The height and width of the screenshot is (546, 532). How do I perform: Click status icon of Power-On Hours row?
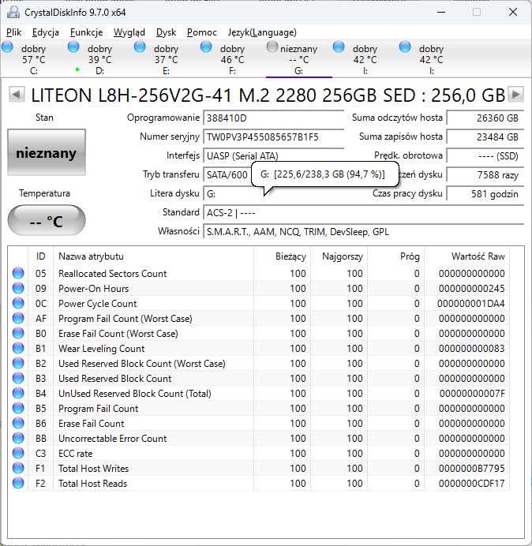point(18,288)
